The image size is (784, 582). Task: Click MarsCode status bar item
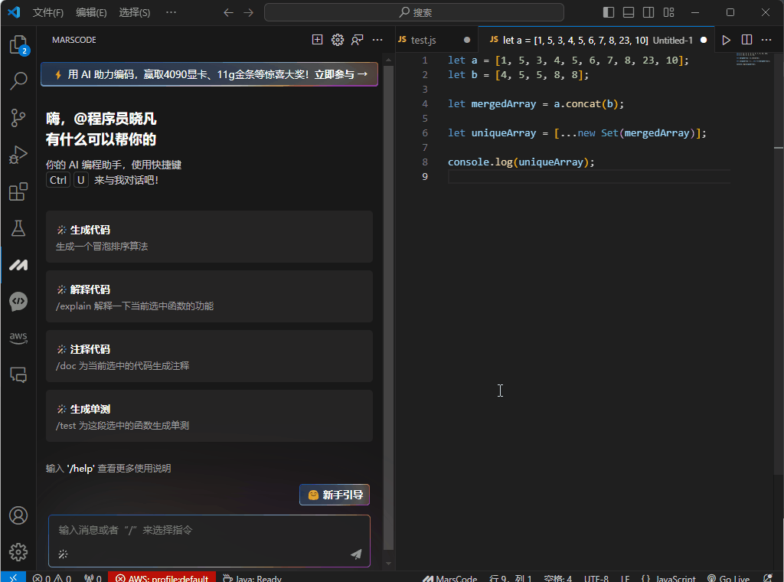(450, 578)
